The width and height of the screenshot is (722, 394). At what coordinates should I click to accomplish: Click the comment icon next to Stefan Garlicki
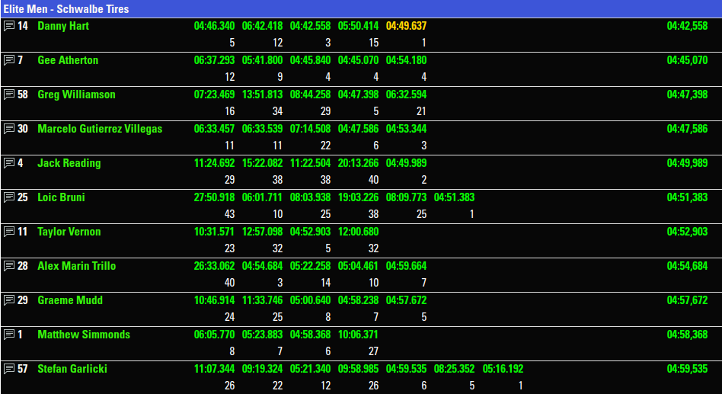[9, 369]
